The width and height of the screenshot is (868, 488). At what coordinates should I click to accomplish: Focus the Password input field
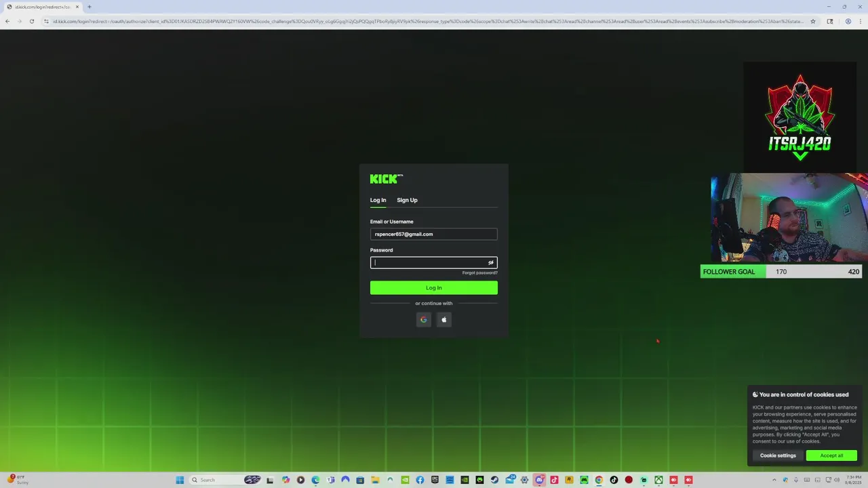tap(434, 262)
